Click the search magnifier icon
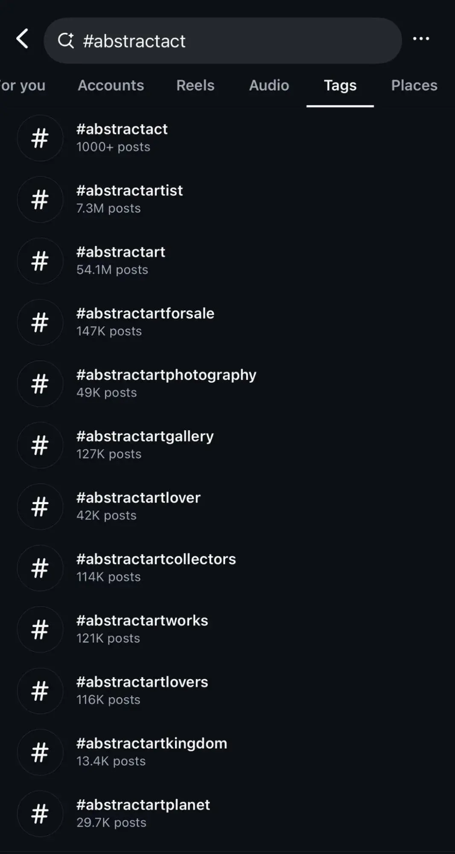455x854 pixels. (66, 41)
